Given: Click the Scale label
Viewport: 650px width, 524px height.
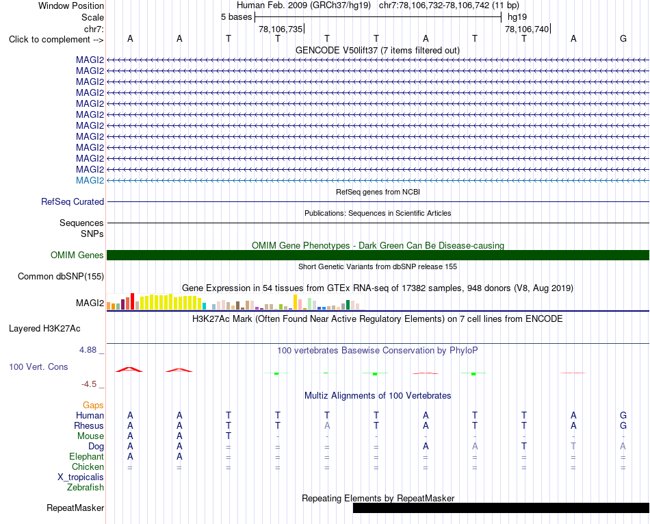Looking at the screenshot, I should (x=92, y=17).
